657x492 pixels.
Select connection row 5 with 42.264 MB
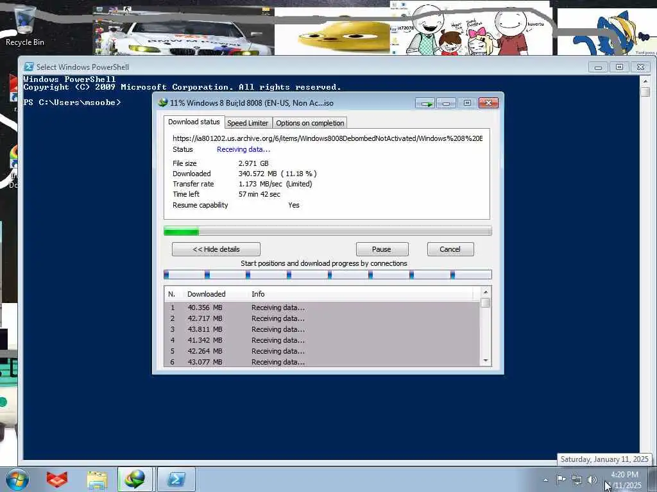(322, 351)
